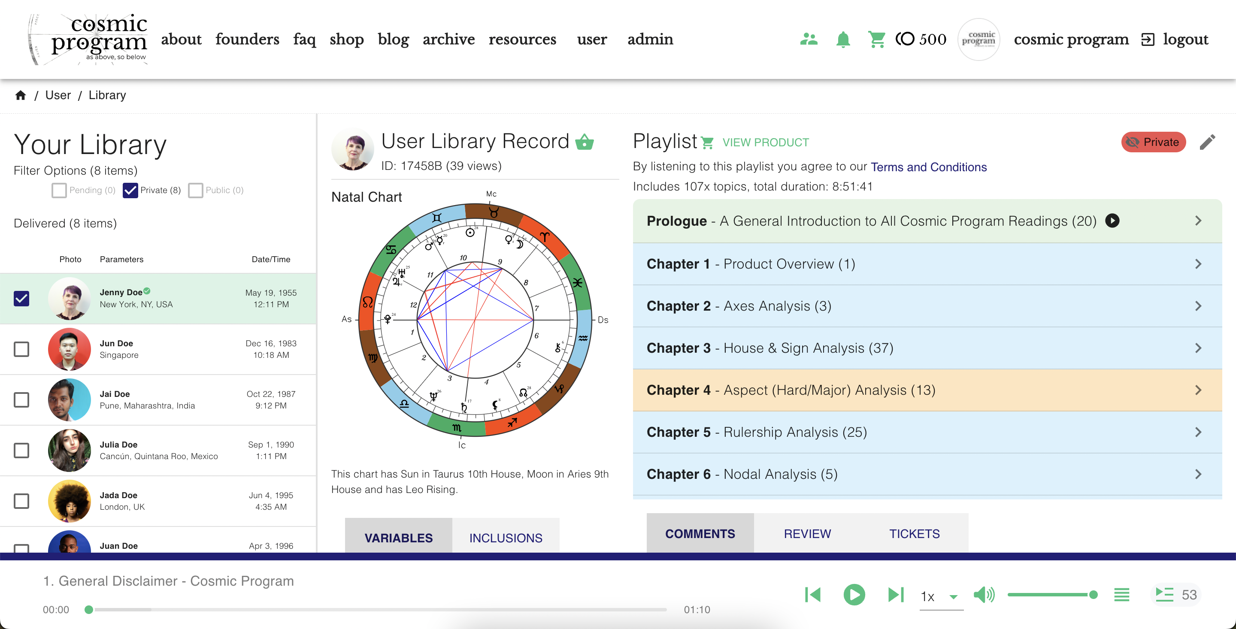
Task: Click the volume slider handle
Action: [1093, 594]
